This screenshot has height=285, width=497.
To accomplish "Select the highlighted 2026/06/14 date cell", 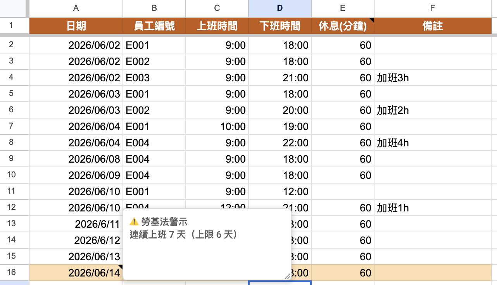I will point(76,273).
